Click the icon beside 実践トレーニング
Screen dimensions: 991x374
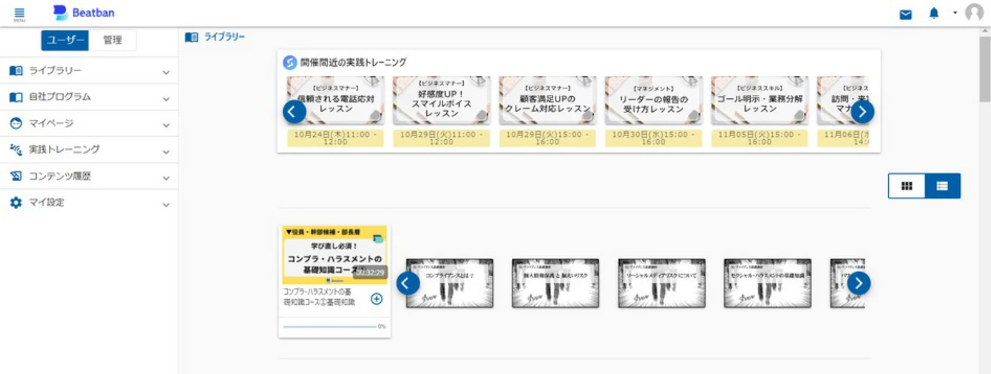tap(16, 149)
